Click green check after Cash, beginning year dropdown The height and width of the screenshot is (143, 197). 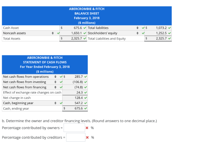pos(61,103)
